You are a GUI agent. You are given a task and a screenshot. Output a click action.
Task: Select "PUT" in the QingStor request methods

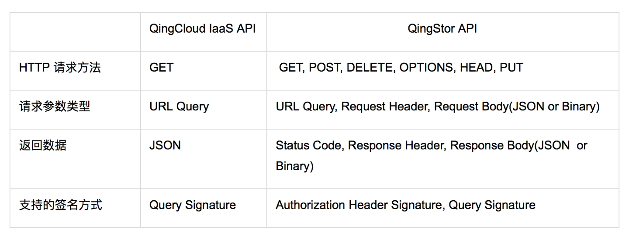coord(511,68)
